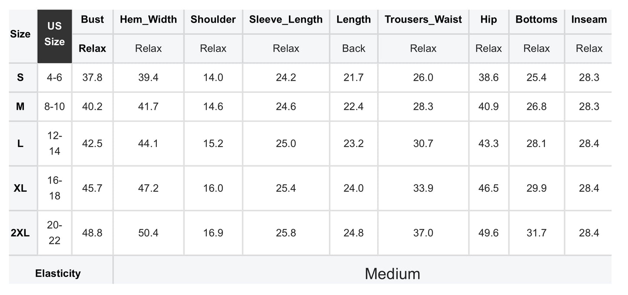Click the Hip column header

pos(488,20)
